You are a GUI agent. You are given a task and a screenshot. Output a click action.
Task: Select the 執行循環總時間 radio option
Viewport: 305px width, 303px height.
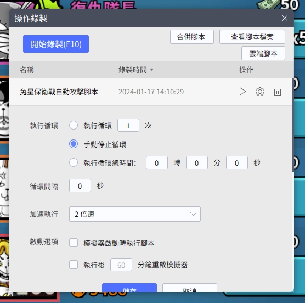[x=74, y=162]
